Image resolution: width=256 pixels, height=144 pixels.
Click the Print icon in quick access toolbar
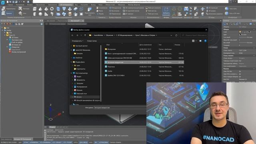[x=28, y=2]
